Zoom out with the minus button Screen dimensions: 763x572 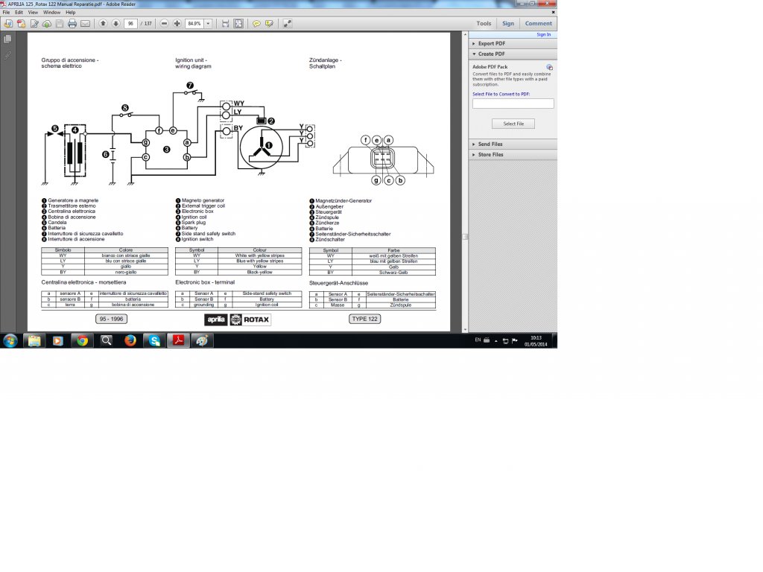tap(164, 24)
